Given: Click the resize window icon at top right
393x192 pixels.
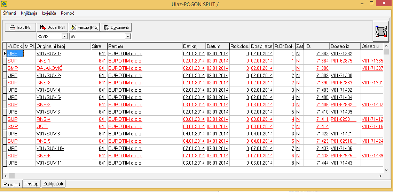Looking at the screenshot, I should [x=381, y=31].
